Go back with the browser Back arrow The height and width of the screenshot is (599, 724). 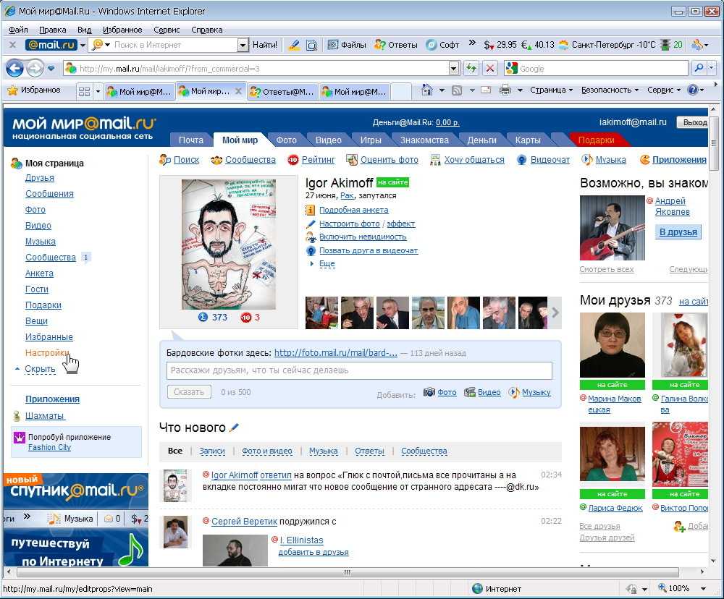click(14, 69)
